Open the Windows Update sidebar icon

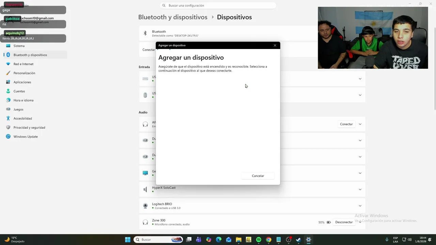[8, 136]
